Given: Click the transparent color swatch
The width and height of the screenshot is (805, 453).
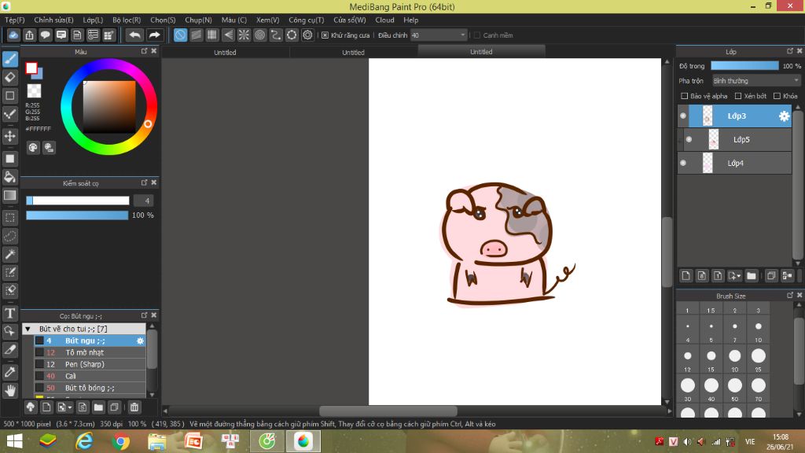Looking at the screenshot, I should click(x=34, y=91).
